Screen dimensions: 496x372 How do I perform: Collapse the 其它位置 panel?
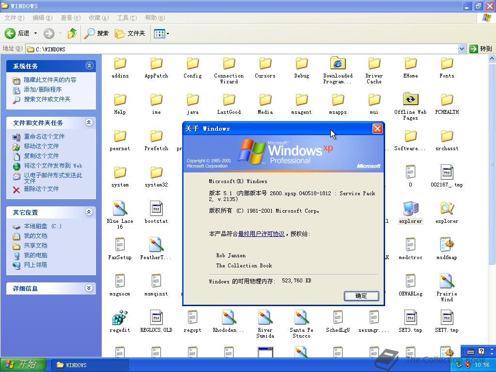89,212
